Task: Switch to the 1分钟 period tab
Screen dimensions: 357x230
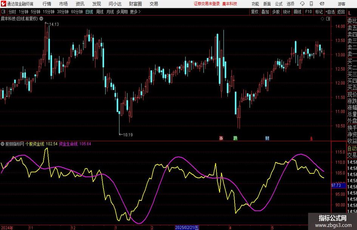Action: (23, 12)
